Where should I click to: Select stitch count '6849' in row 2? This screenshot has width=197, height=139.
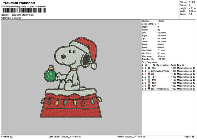coord(153,71)
